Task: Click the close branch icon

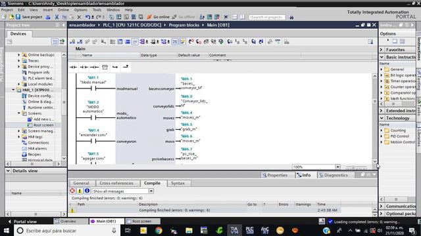Action: 126,67
